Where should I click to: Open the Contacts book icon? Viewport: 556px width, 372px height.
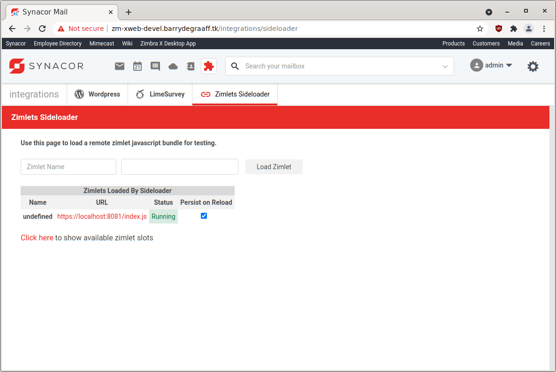click(190, 66)
